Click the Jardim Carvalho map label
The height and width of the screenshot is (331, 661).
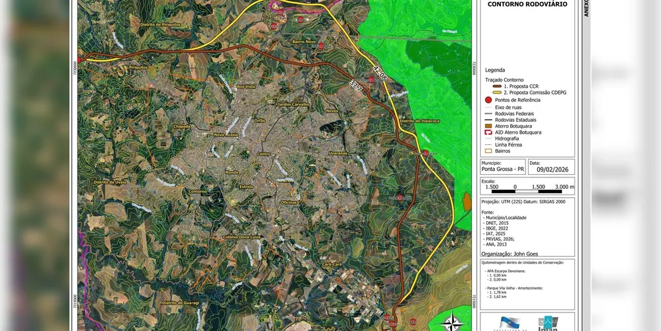pos(294,104)
